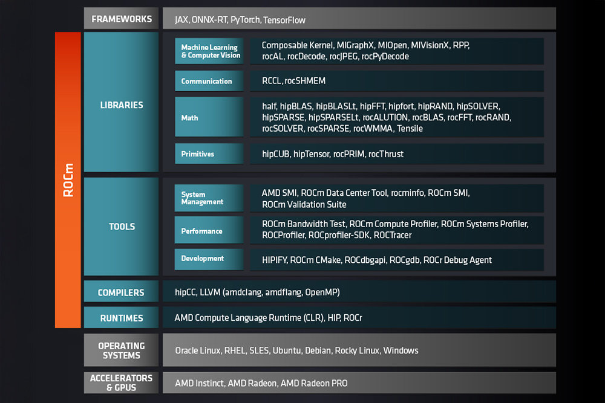Click the OPERATING SYSTEMS header
The image size is (605, 403).
[x=121, y=350]
